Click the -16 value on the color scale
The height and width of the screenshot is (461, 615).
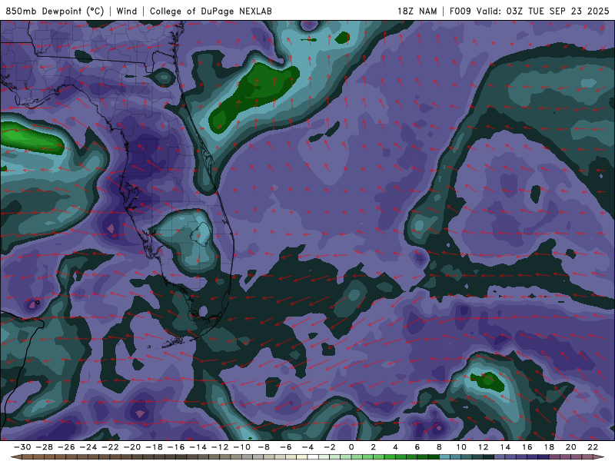[176, 447]
